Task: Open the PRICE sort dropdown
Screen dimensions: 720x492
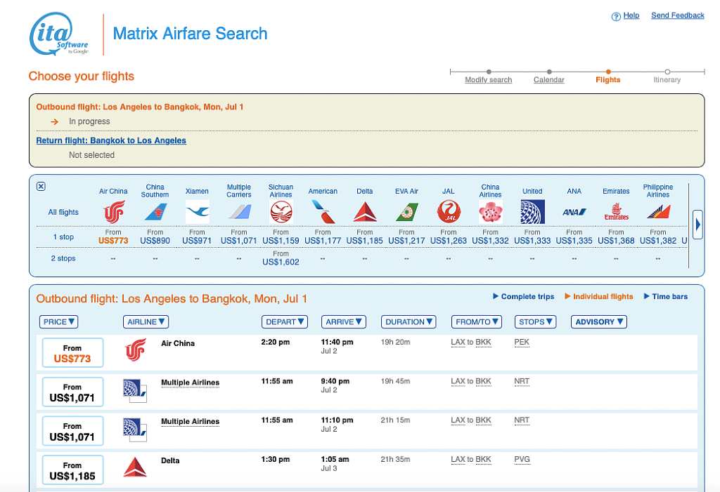Action: point(59,322)
